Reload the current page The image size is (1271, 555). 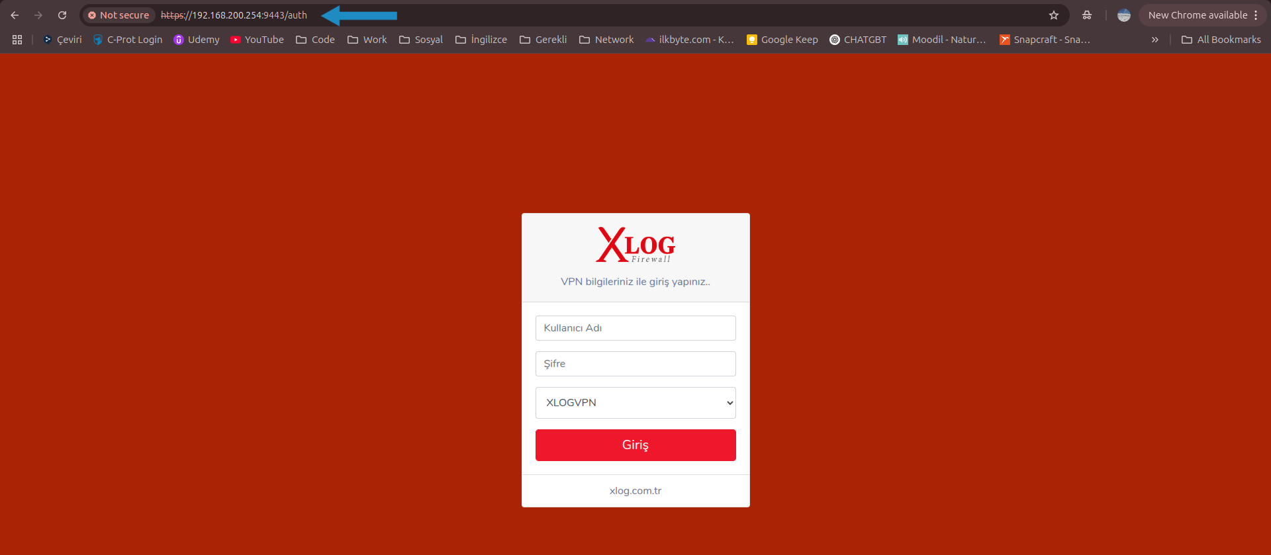[62, 15]
